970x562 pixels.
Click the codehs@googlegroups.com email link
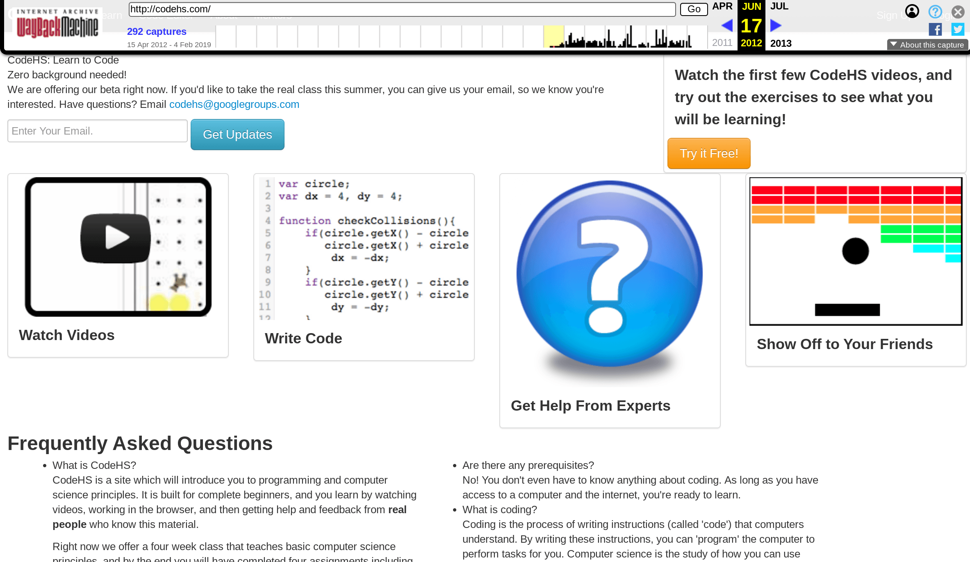[x=234, y=104]
